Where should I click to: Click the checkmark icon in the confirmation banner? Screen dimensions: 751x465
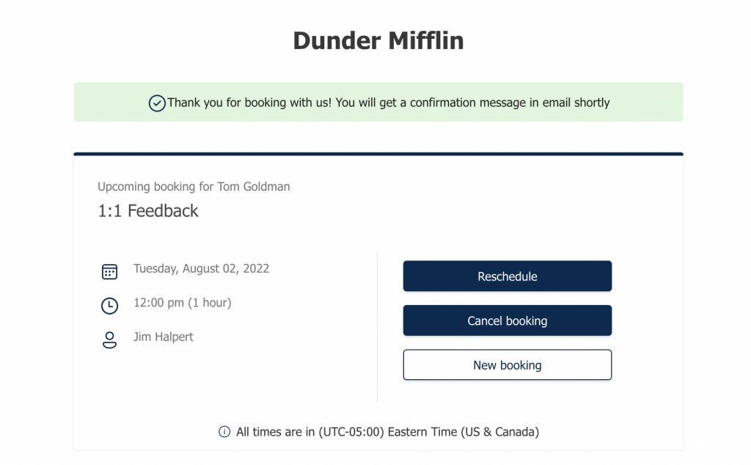click(157, 103)
